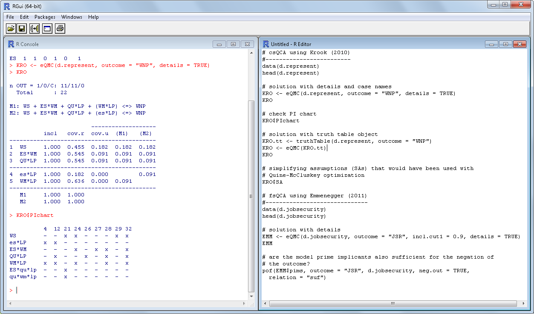This screenshot has width=534, height=314.
Task: Minimize the Untitled - R Editor sub-window
Action: [x=492, y=44]
